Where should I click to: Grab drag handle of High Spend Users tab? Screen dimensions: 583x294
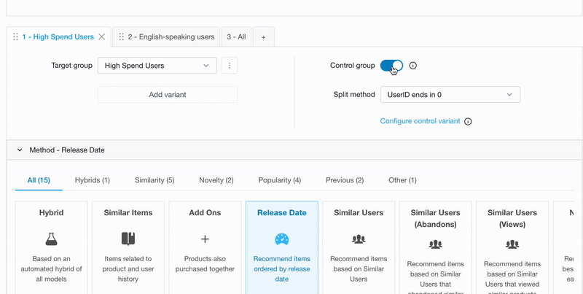tap(15, 37)
